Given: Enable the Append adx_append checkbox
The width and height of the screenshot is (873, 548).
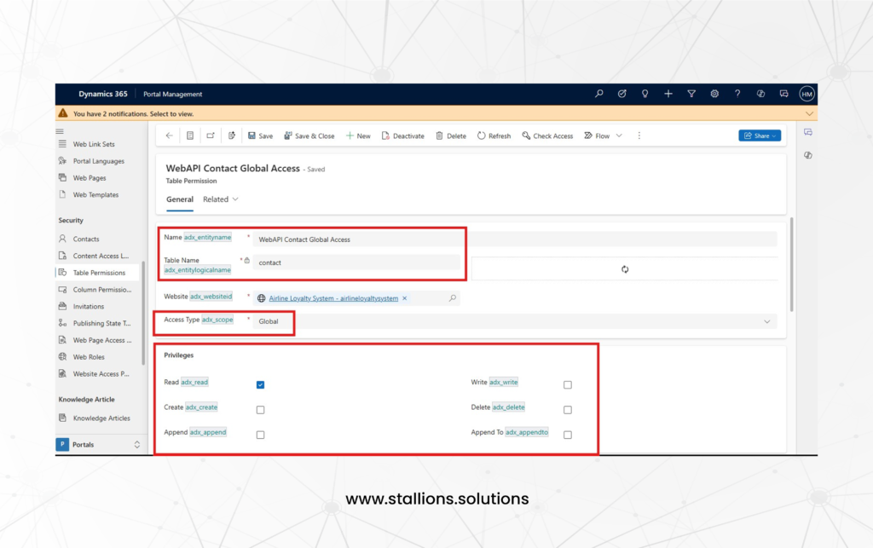Looking at the screenshot, I should tap(261, 435).
